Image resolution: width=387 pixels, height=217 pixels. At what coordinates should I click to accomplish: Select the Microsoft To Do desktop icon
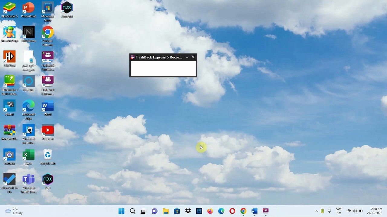coord(9,184)
